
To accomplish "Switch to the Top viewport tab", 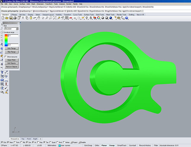I will 23,139.
